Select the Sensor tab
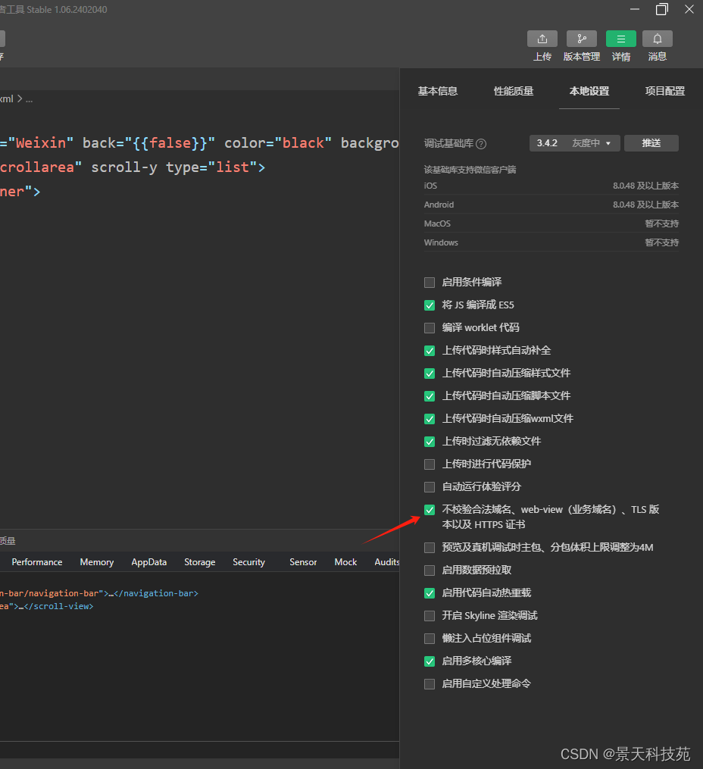 point(303,562)
